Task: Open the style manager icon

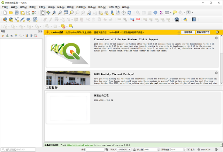Action: [34, 13]
